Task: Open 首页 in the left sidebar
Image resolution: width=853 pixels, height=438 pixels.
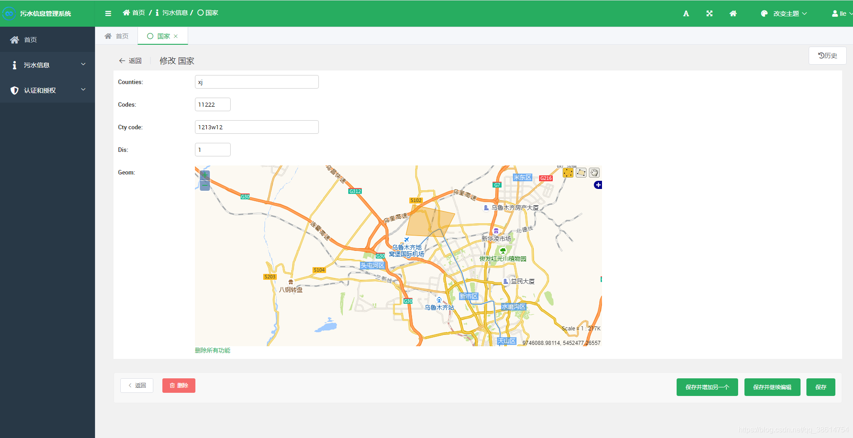Action: click(x=47, y=40)
